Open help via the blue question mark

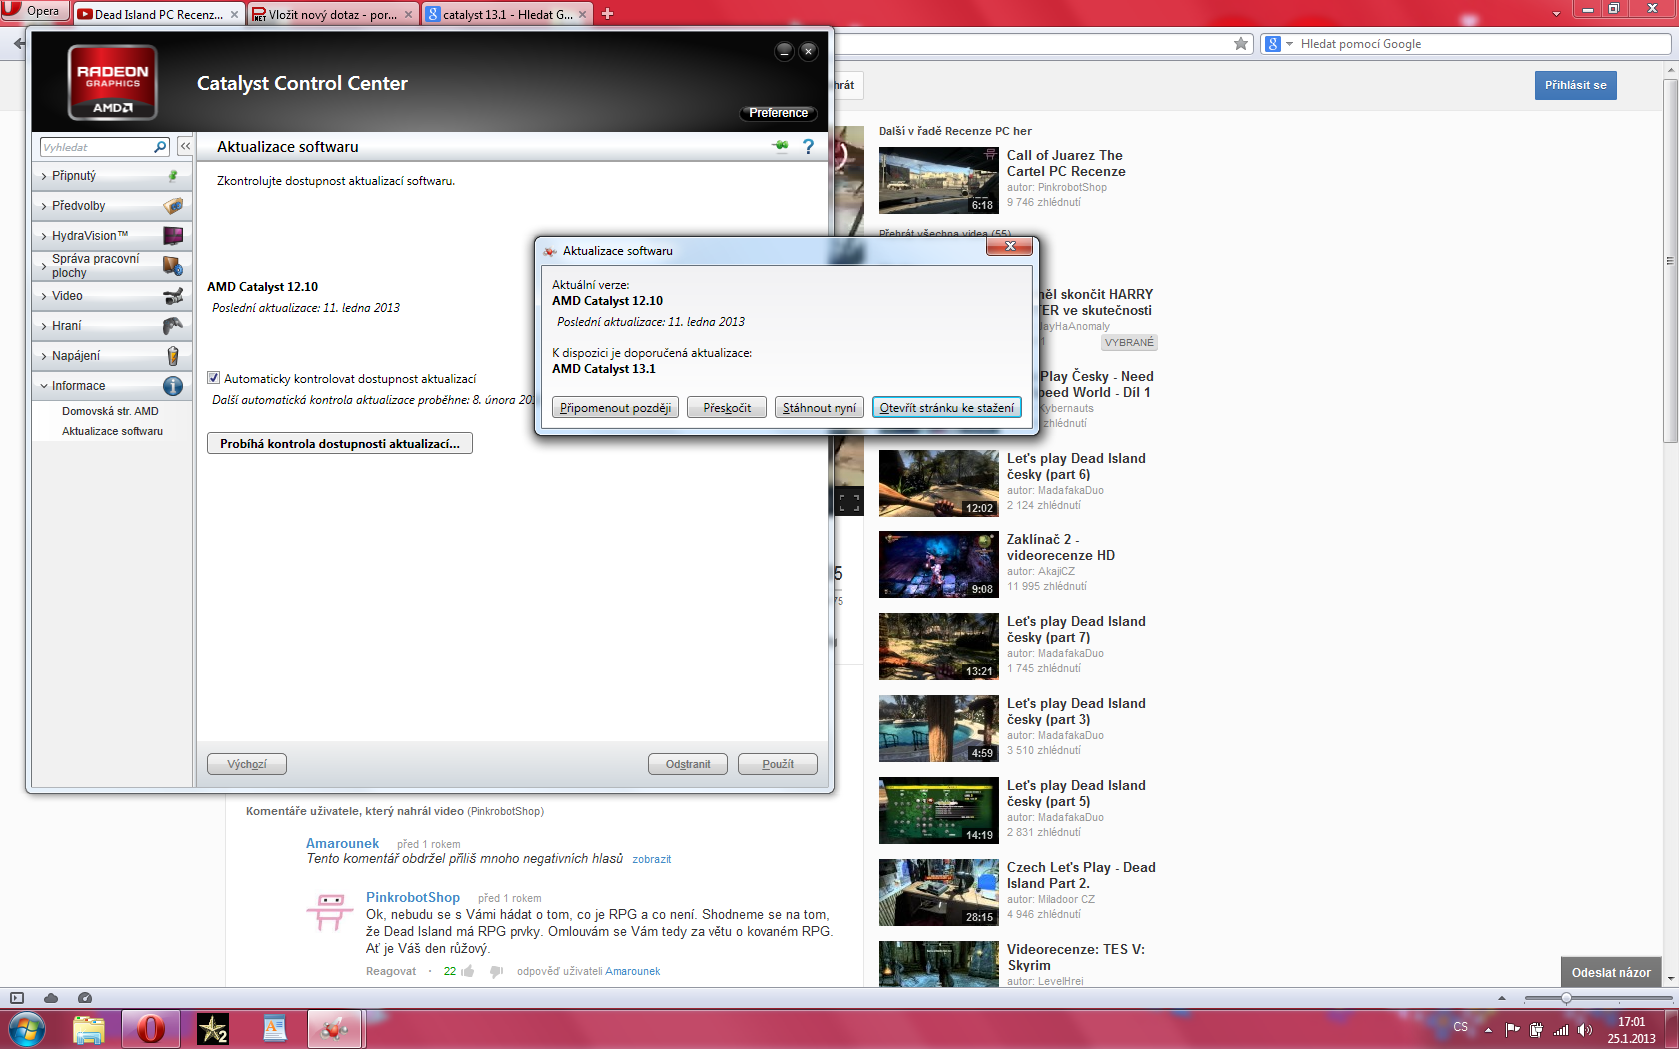(x=808, y=147)
